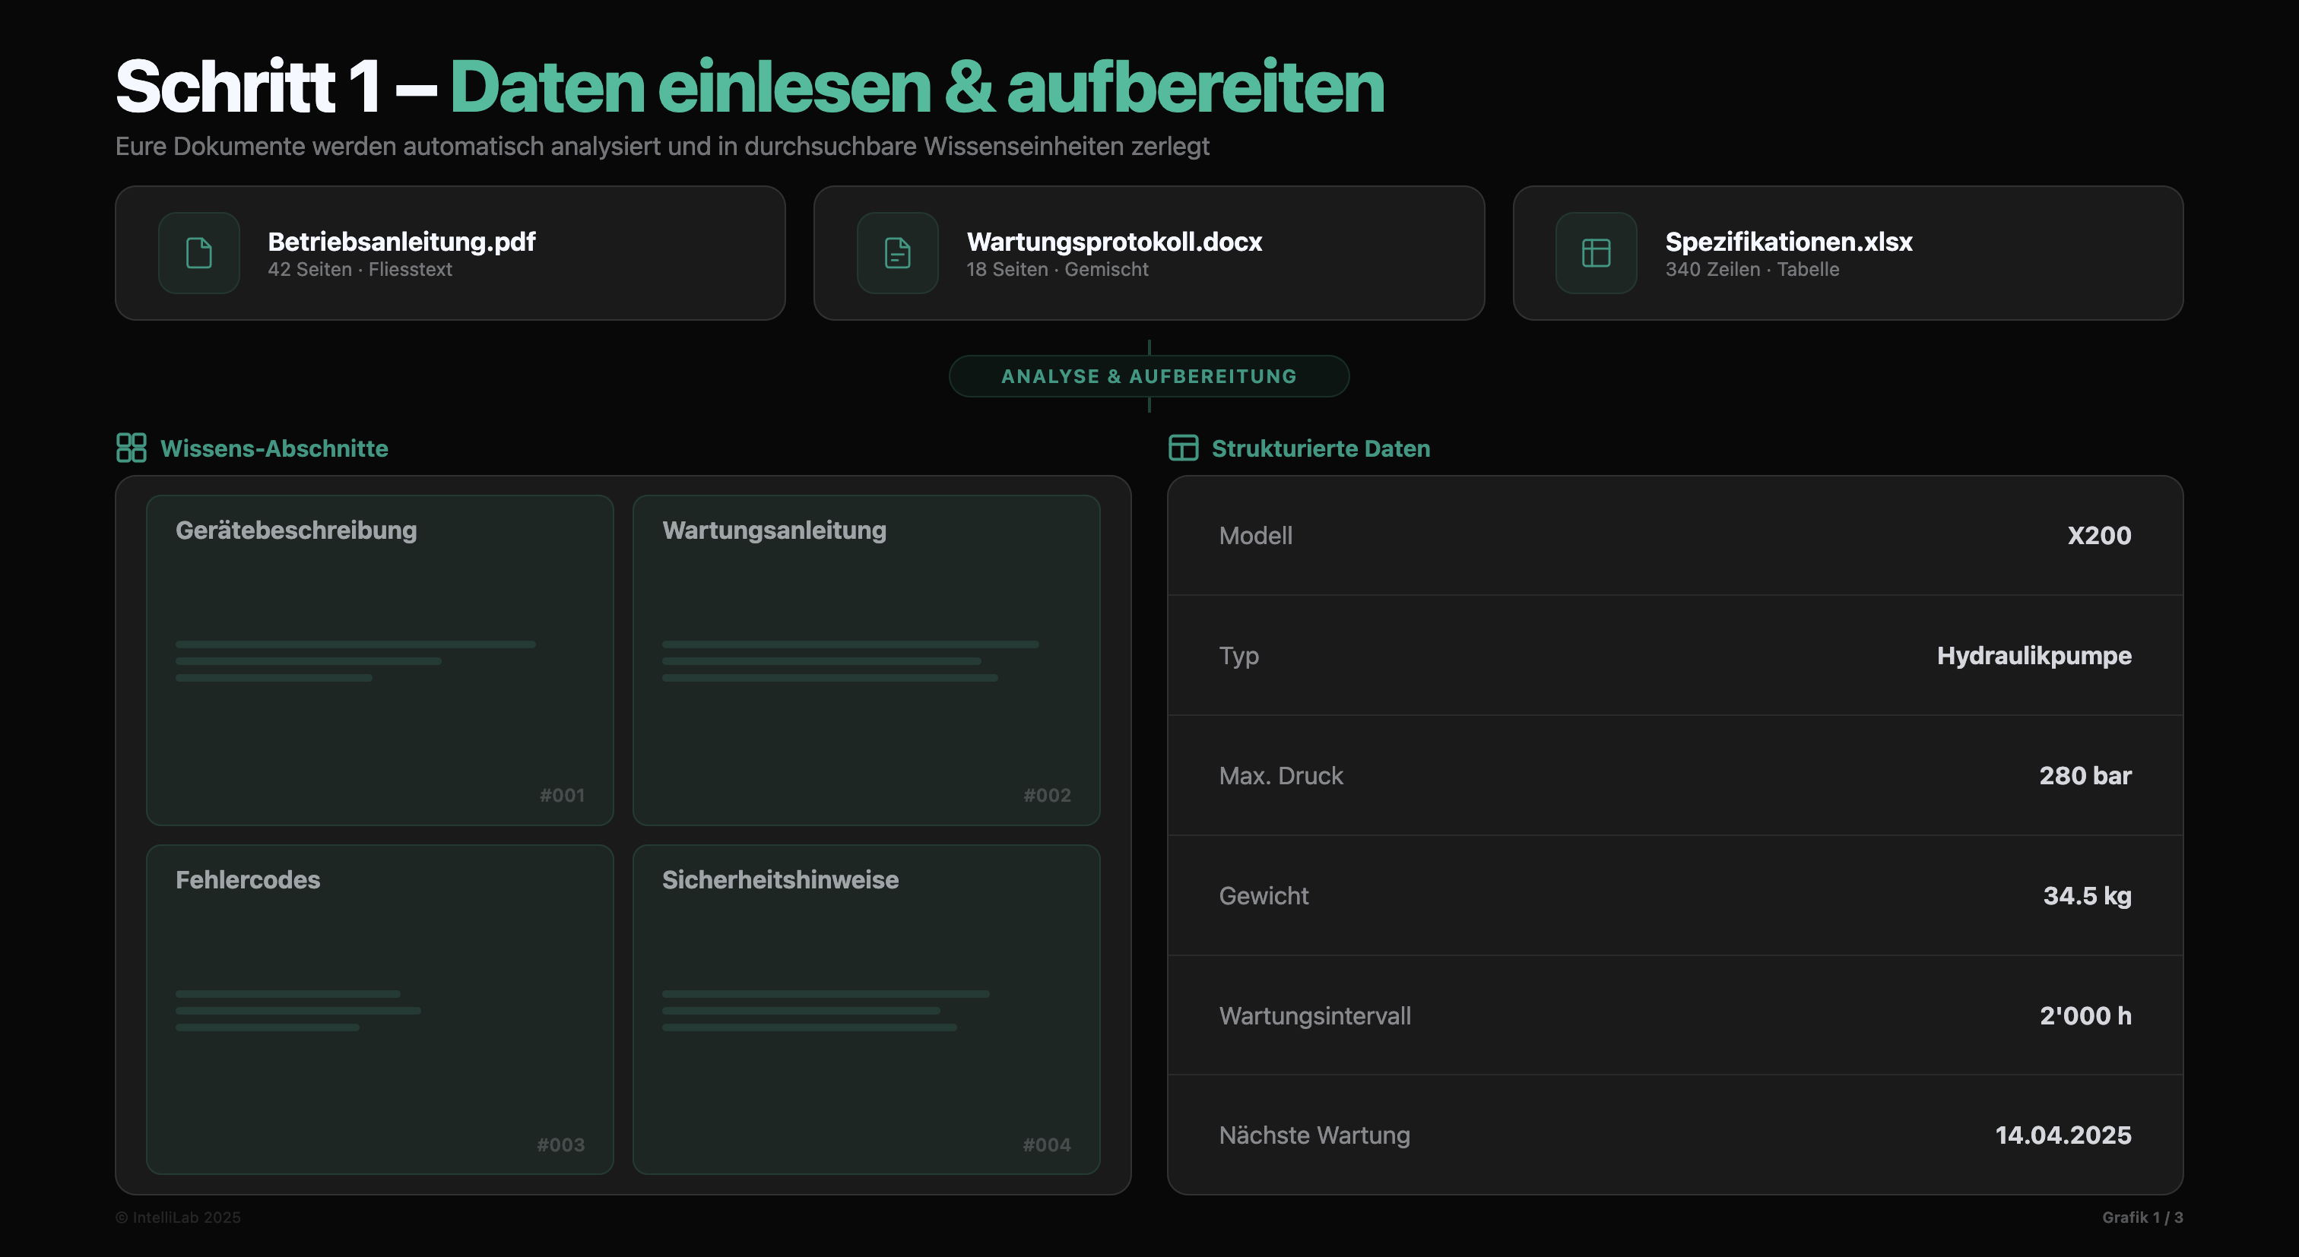Click the Wartungsintervall 2'000 h row
This screenshot has width=2299, height=1257.
click(1674, 1015)
